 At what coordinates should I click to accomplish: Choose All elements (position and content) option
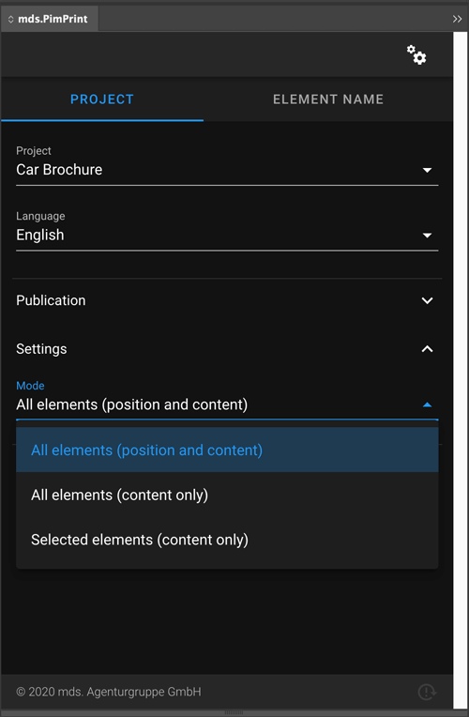coord(227,450)
